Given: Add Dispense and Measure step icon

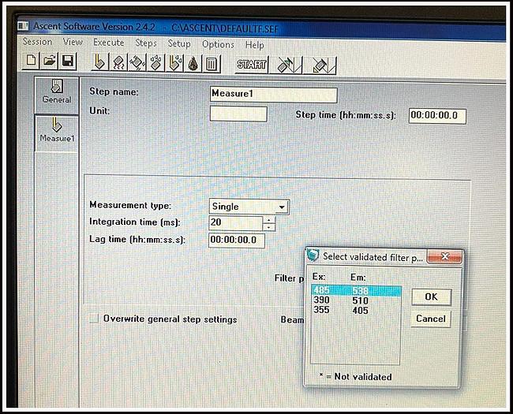Looking at the screenshot, I should pos(174,63).
